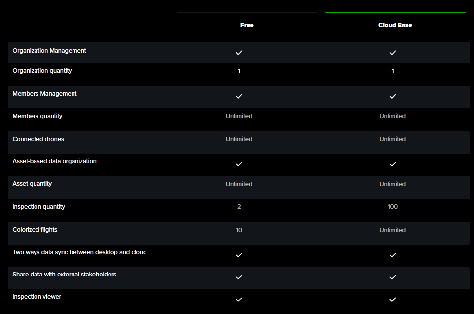Click Free checkmark for Members Management

click(239, 96)
